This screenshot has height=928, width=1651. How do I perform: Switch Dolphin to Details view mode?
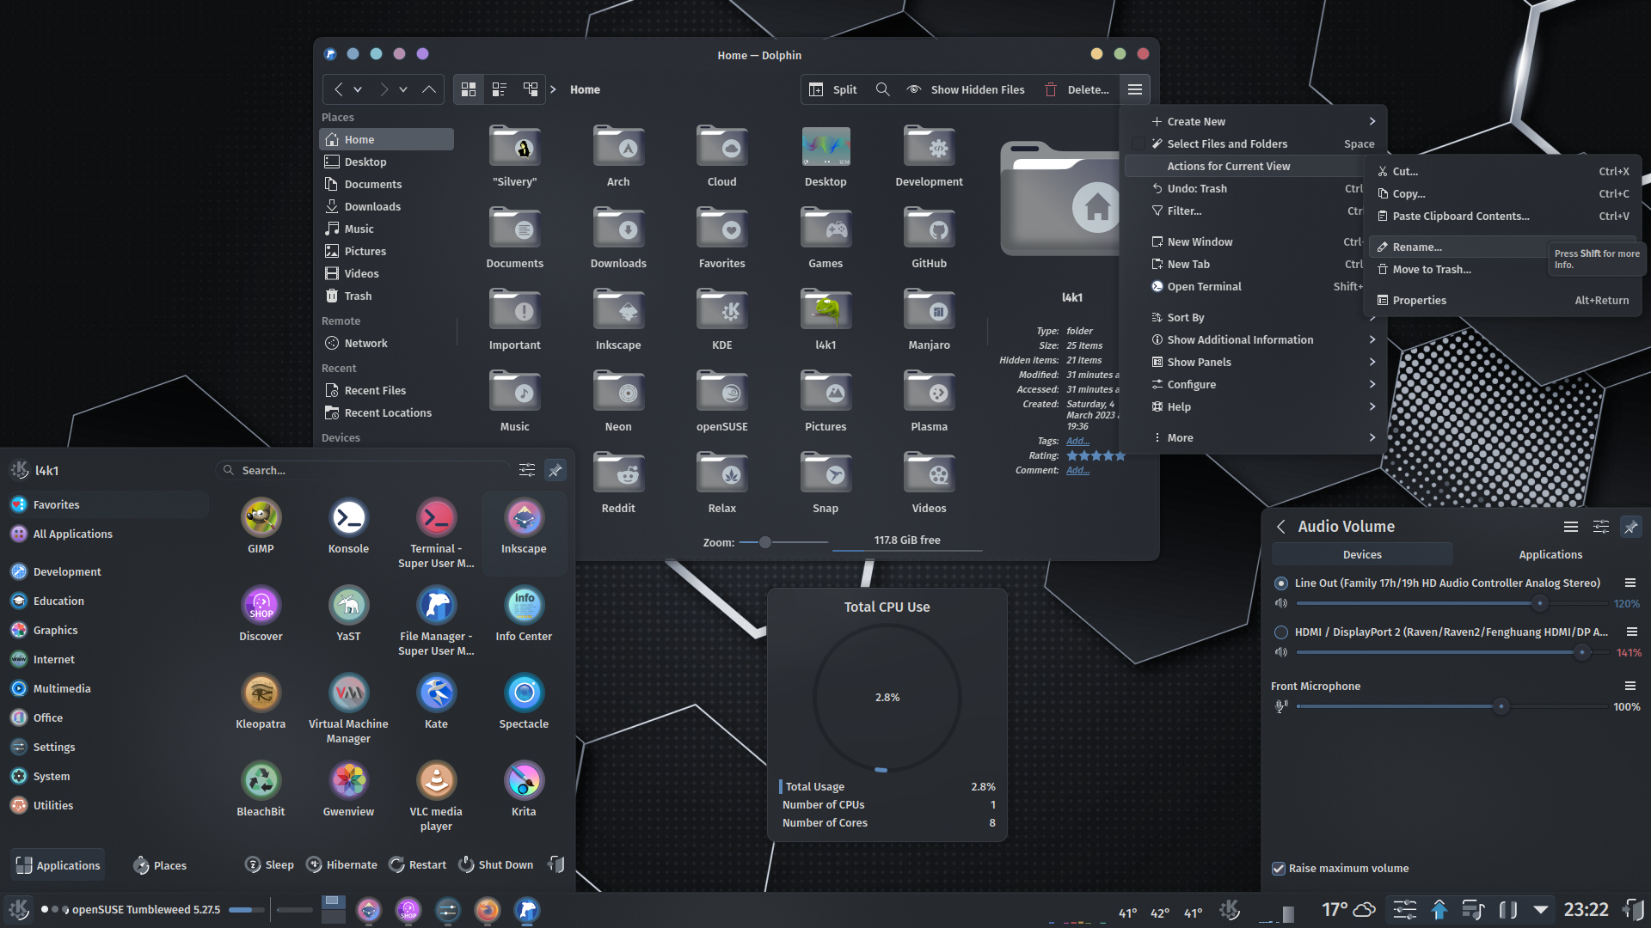tap(531, 89)
